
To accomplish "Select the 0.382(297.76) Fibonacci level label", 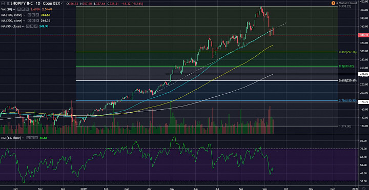I will click(348, 52).
